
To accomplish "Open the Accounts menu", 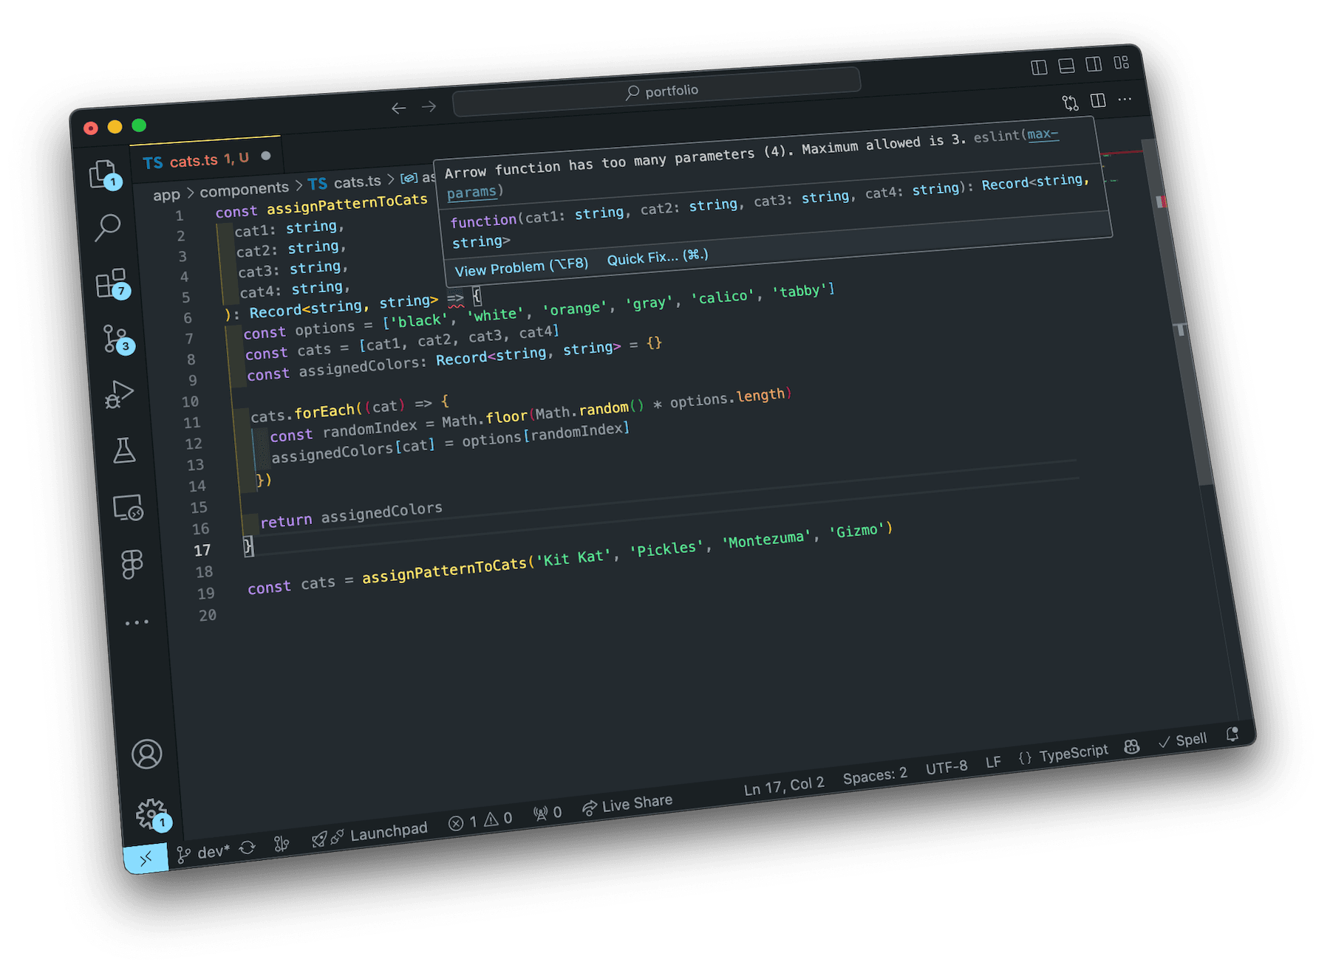I will [x=146, y=754].
